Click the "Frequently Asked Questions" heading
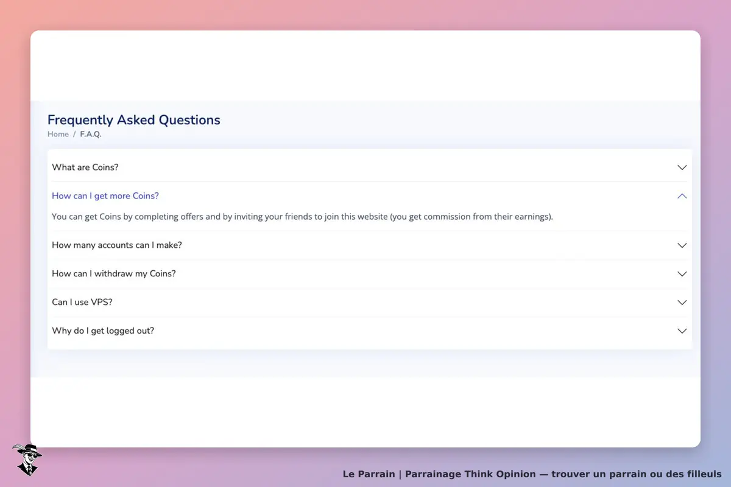 pos(134,120)
